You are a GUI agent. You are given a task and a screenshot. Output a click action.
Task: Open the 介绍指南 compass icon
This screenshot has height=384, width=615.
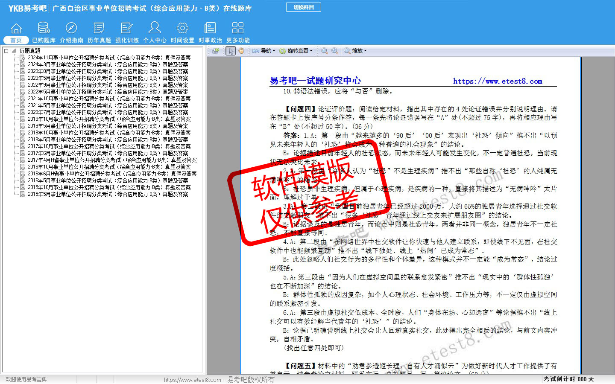pos(71,29)
